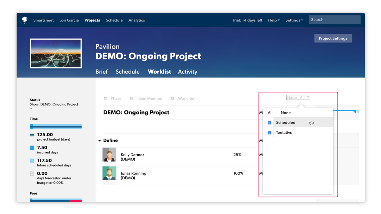Screen dimensions: 381x214
Task: Open the Settings dropdown menu
Action: 294,20
